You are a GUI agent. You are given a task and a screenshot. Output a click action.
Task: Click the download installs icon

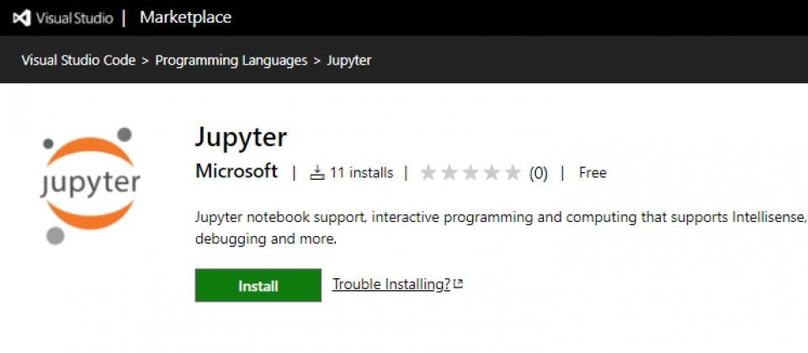(x=317, y=172)
